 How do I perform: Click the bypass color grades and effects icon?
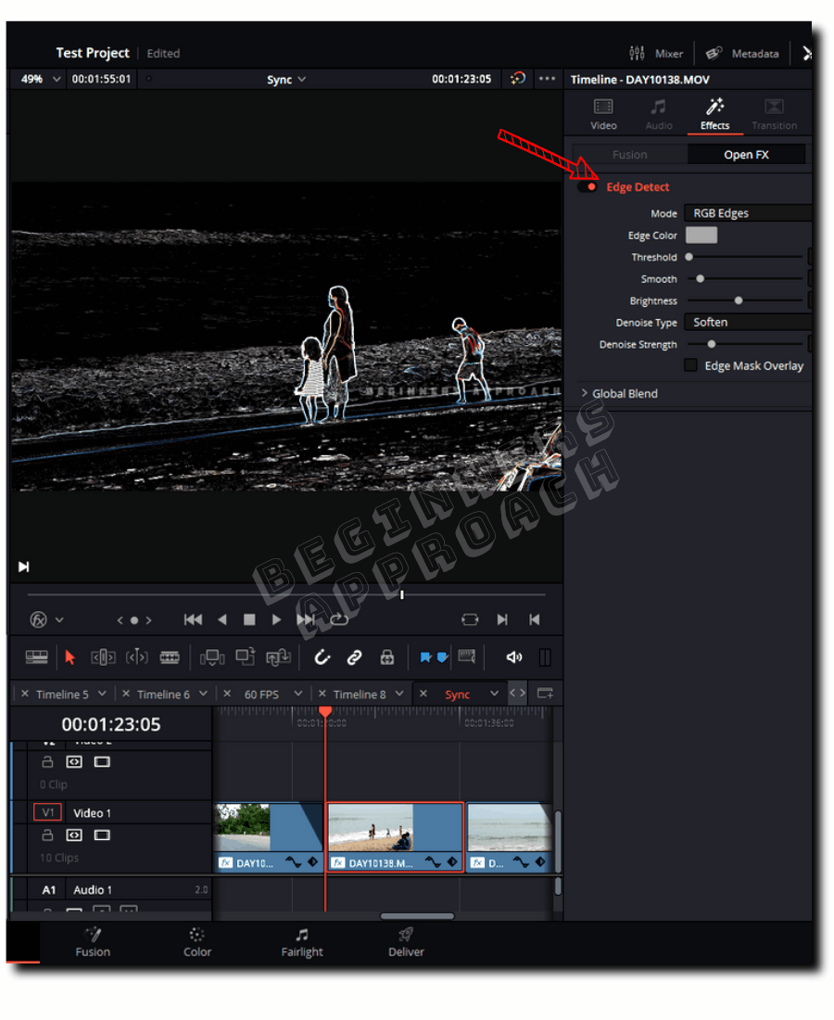(517, 79)
